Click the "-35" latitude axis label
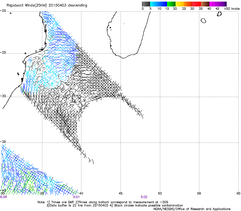The height and width of the screenshot is (211, 241). point(3,142)
